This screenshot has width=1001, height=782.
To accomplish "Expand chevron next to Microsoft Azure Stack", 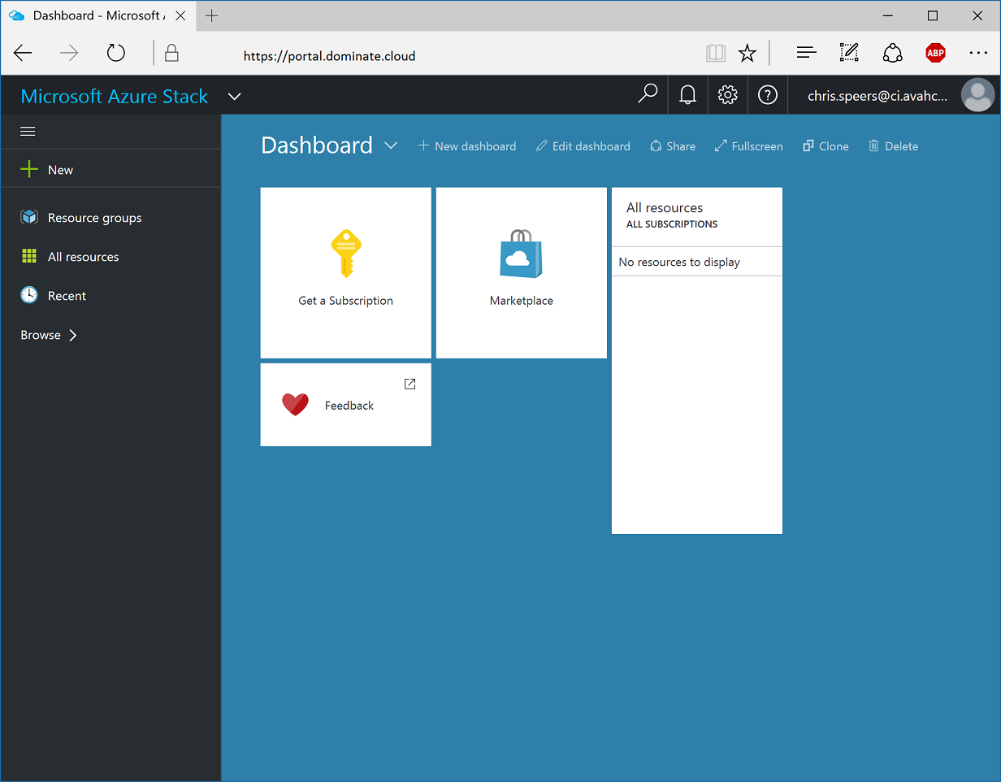I will point(235,96).
